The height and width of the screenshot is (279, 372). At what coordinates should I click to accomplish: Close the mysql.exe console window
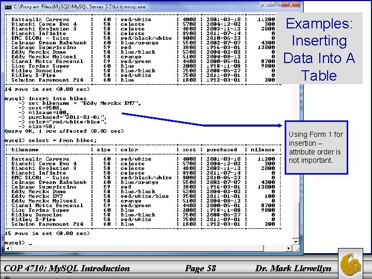coord(291,5)
